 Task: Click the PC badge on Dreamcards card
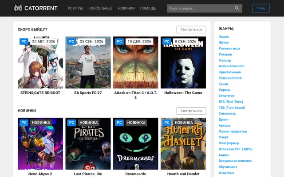click(x=119, y=123)
